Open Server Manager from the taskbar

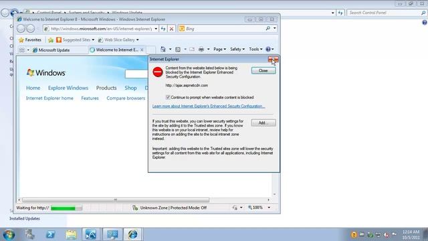tap(29, 234)
